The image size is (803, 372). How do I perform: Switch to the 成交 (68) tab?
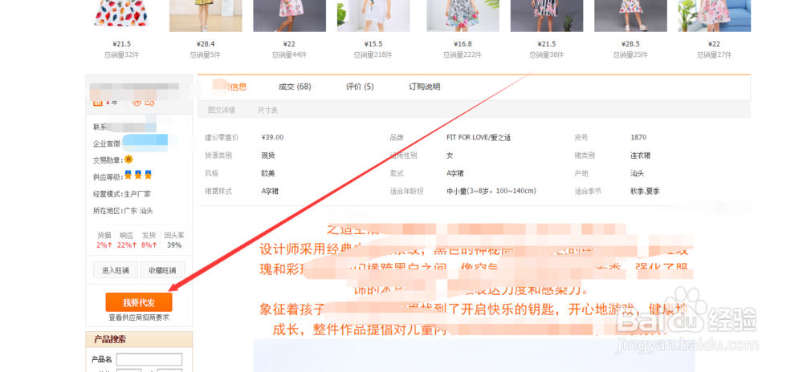295,87
